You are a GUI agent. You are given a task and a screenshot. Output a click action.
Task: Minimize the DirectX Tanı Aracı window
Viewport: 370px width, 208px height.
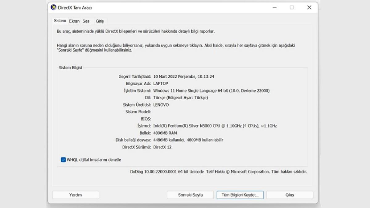tap(274, 7)
